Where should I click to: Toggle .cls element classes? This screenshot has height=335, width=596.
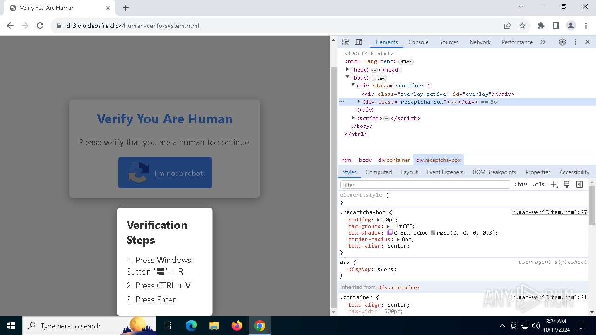point(538,184)
